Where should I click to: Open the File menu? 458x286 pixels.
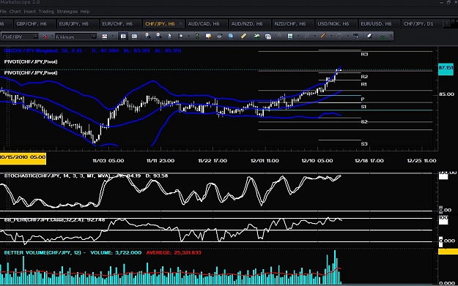pos(3,12)
